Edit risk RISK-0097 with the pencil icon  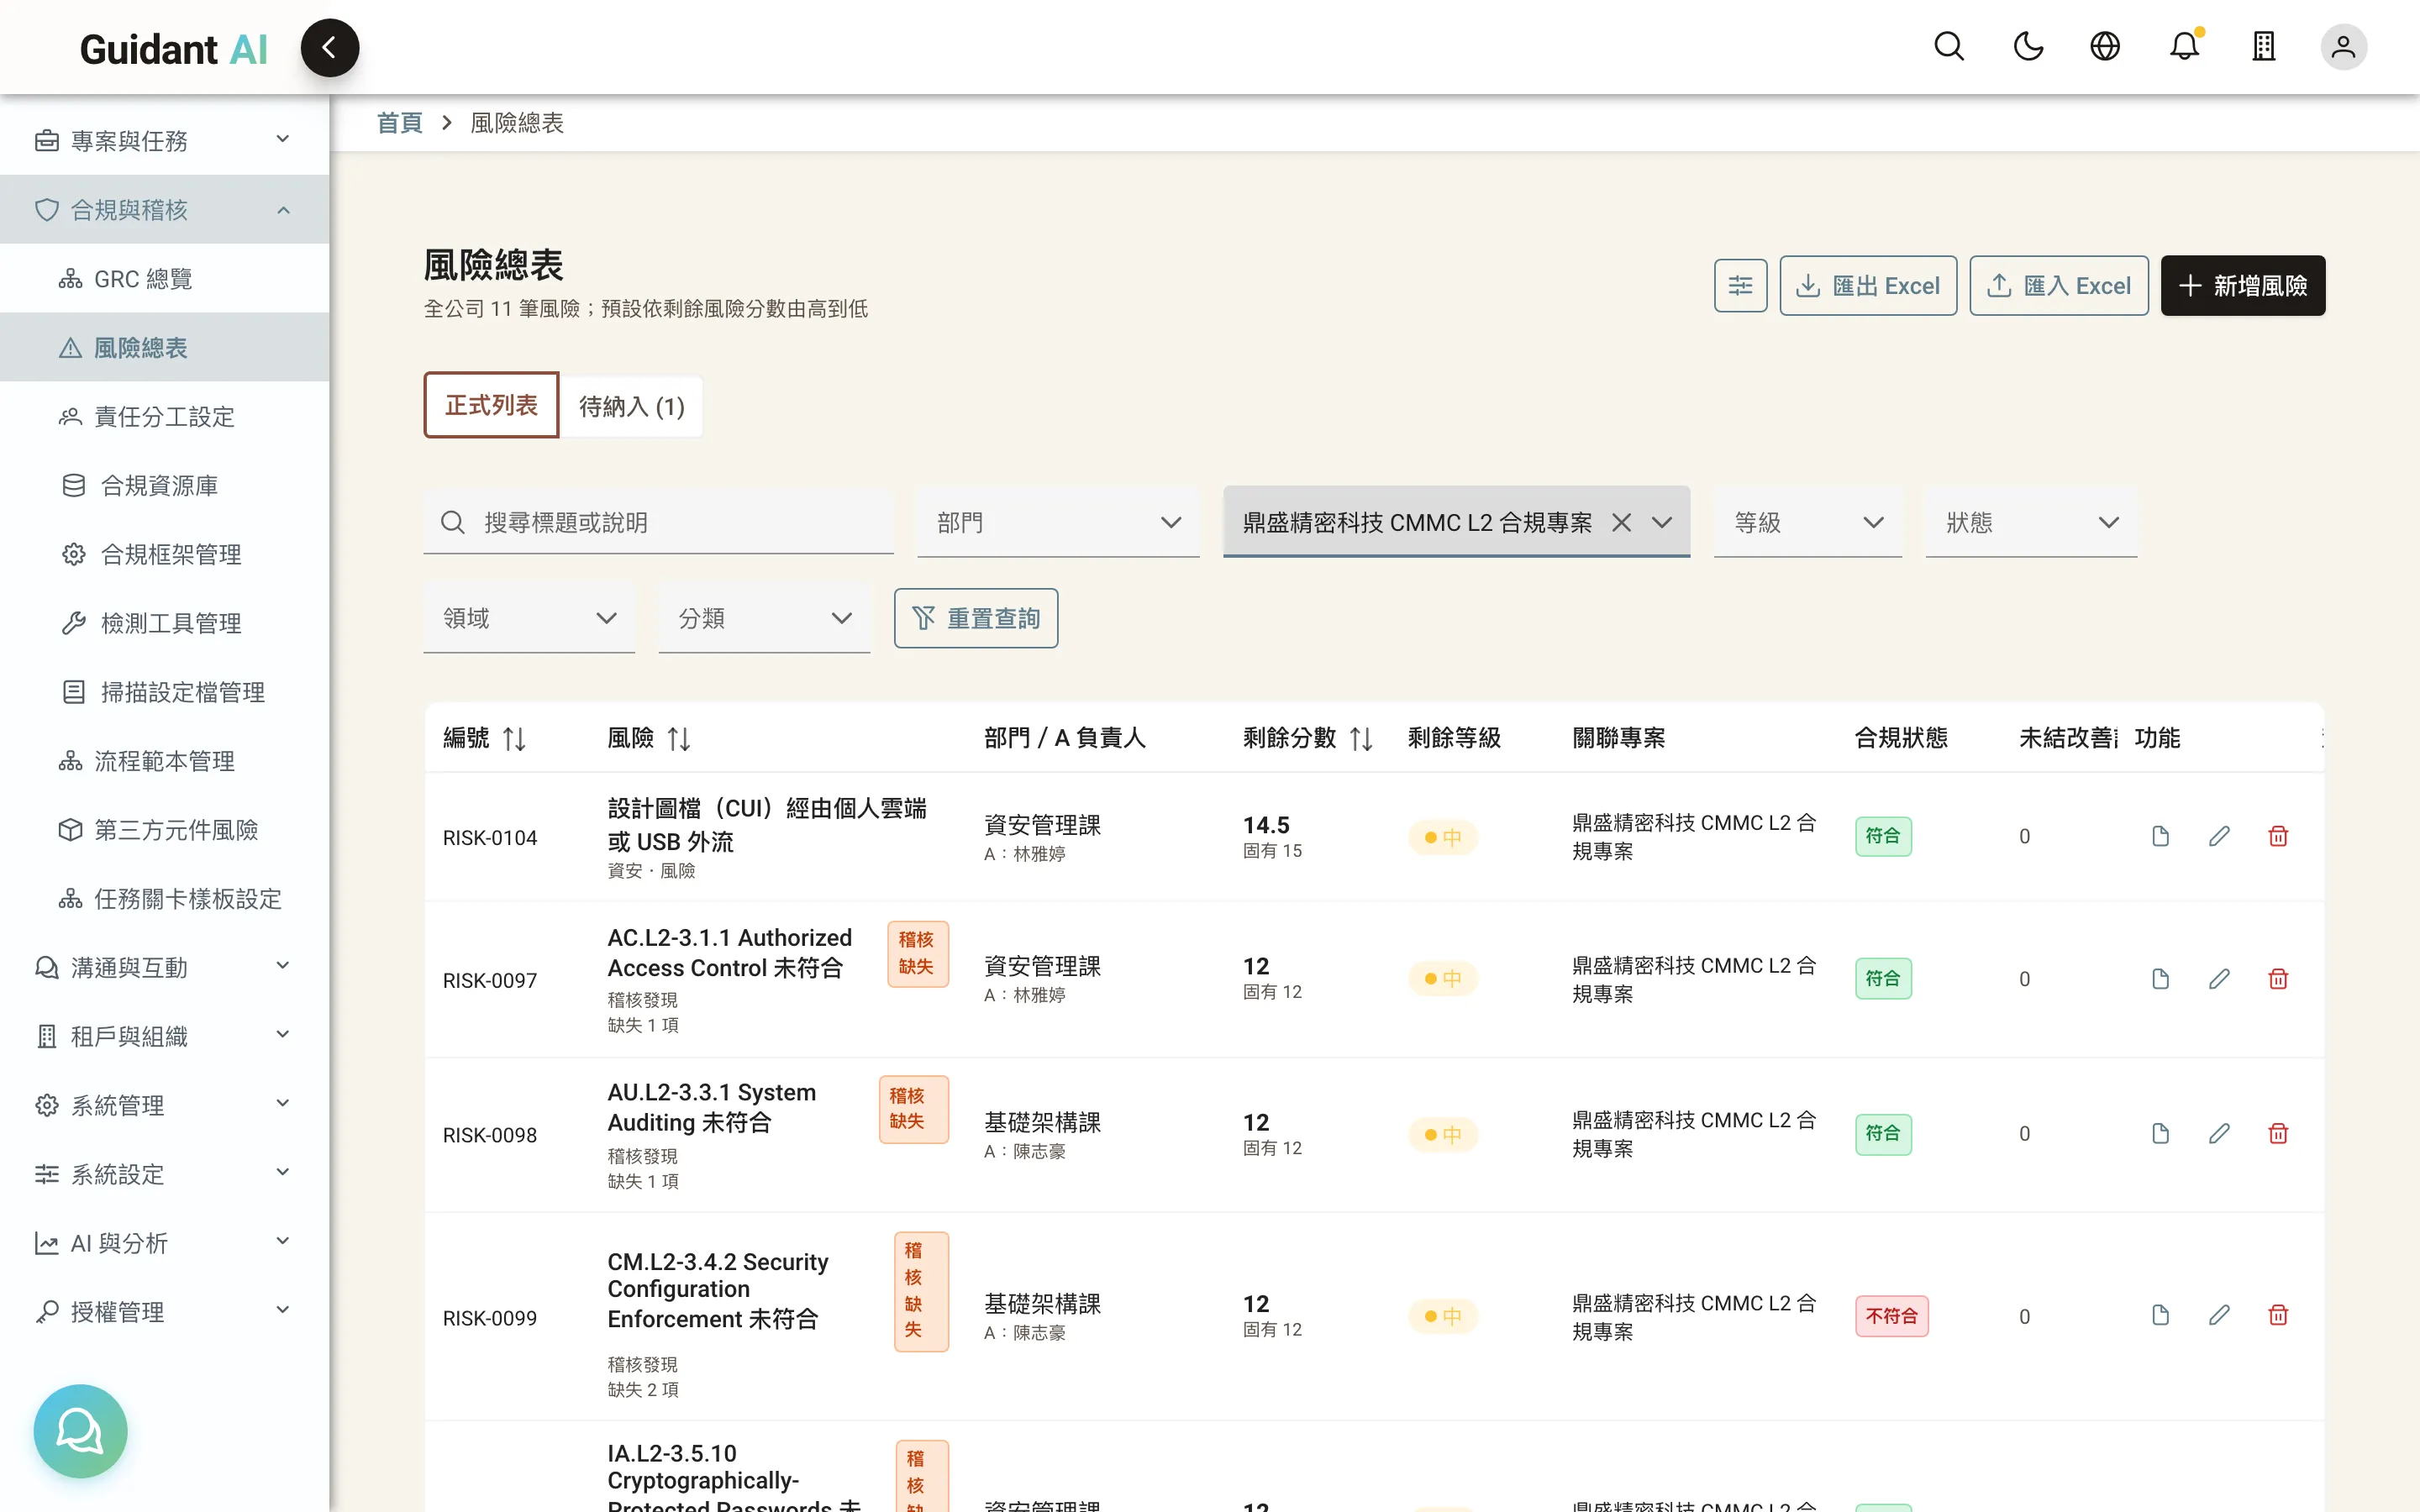(2219, 979)
